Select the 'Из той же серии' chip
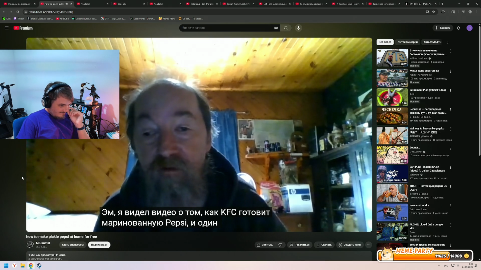 [407, 42]
